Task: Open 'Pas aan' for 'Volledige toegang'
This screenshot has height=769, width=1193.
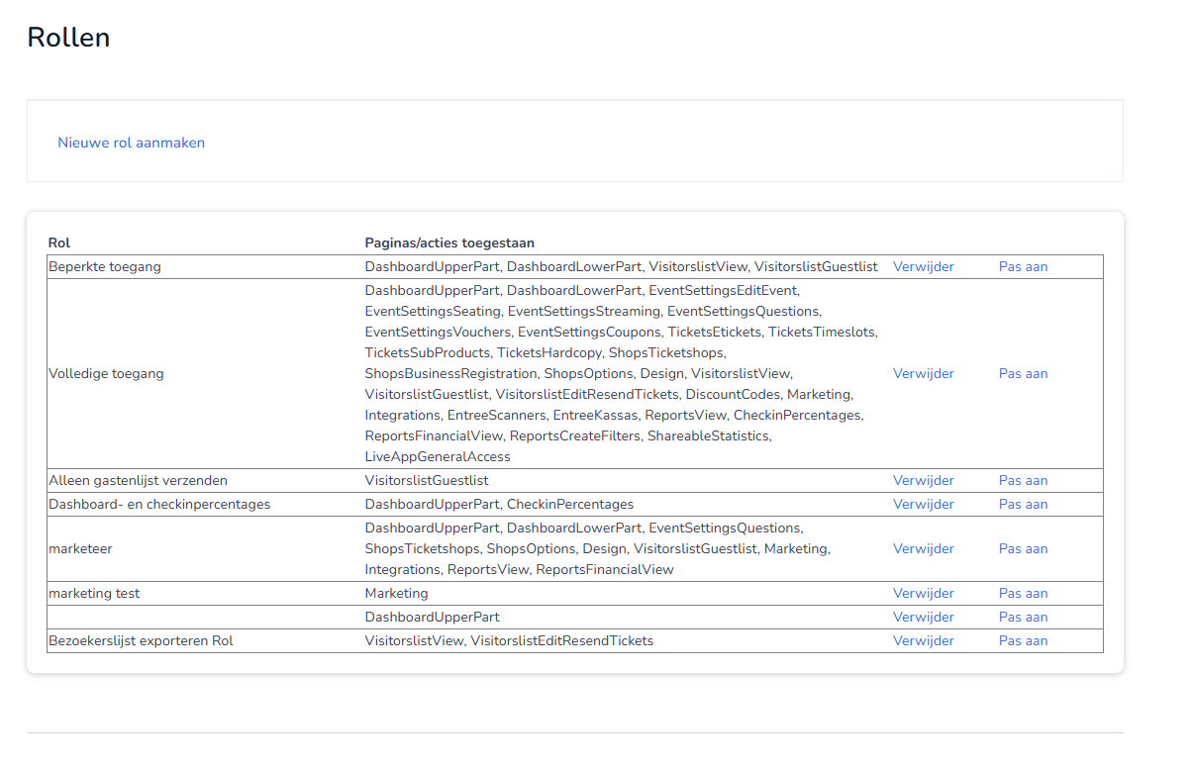Action: (x=1023, y=374)
